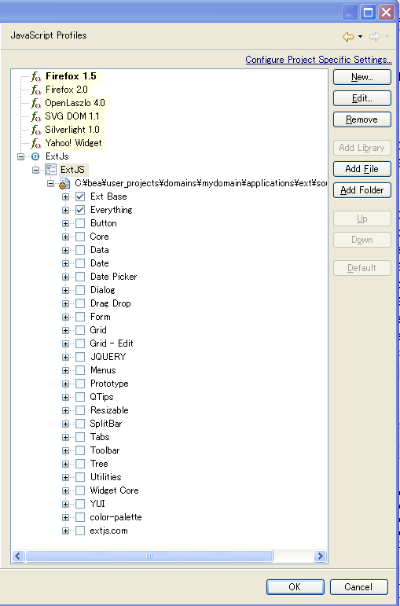Click the Yahoo! Widget profile icon
This screenshot has width=400, height=606.
click(x=36, y=143)
